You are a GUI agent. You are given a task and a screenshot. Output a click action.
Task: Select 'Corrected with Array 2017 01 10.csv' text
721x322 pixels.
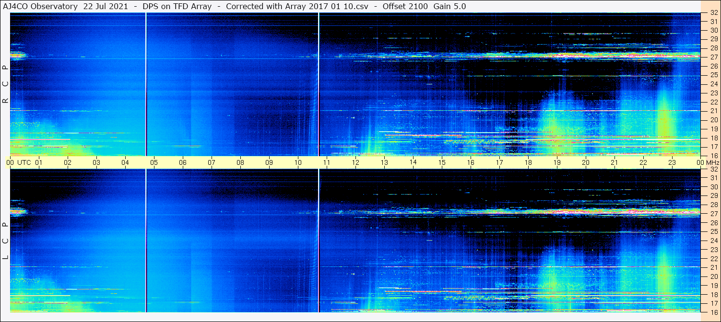pyautogui.click(x=297, y=6)
